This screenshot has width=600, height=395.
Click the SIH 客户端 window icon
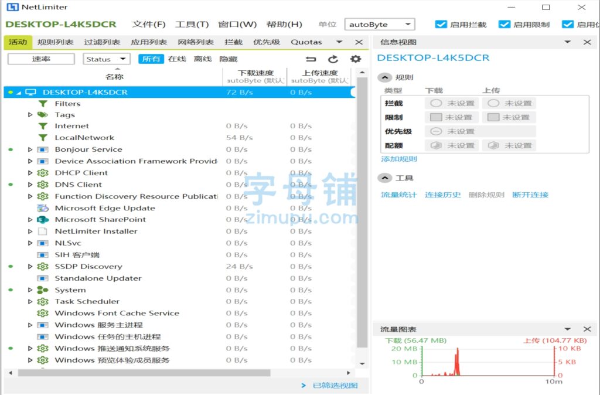click(42, 255)
